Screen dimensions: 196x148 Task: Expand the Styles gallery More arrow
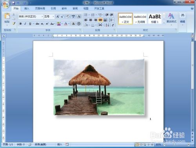pos(164,23)
